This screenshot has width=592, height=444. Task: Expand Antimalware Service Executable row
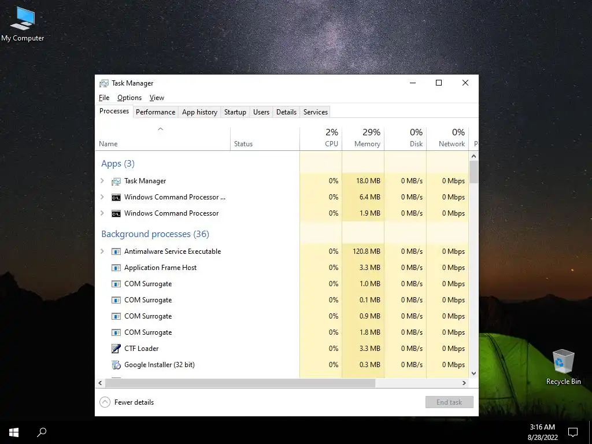coord(102,251)
